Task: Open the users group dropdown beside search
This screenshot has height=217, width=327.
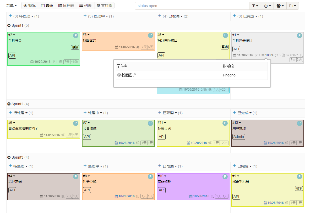Action: pyautogui.click(x=280, y=6)
